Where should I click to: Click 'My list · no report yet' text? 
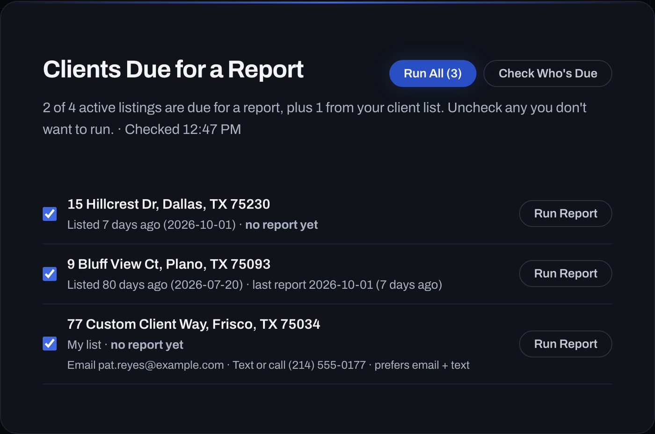[x=125, y=345]
